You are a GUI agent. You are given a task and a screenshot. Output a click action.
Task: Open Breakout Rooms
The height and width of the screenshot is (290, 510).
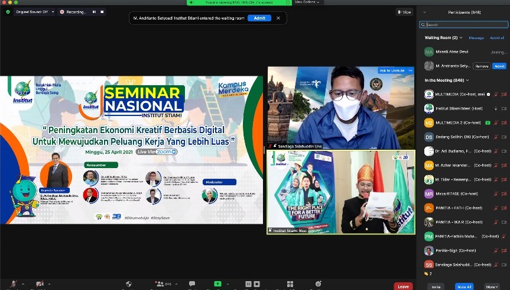coord(290,284)
